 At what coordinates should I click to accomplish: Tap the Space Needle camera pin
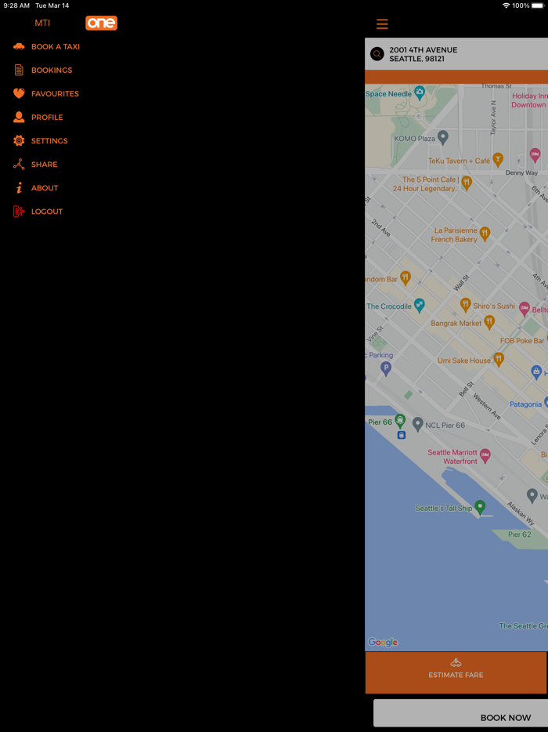click(420, 92)
